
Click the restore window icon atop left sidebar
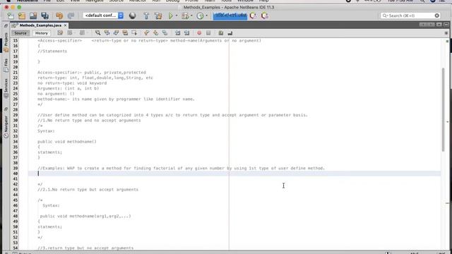click(6, 25)
